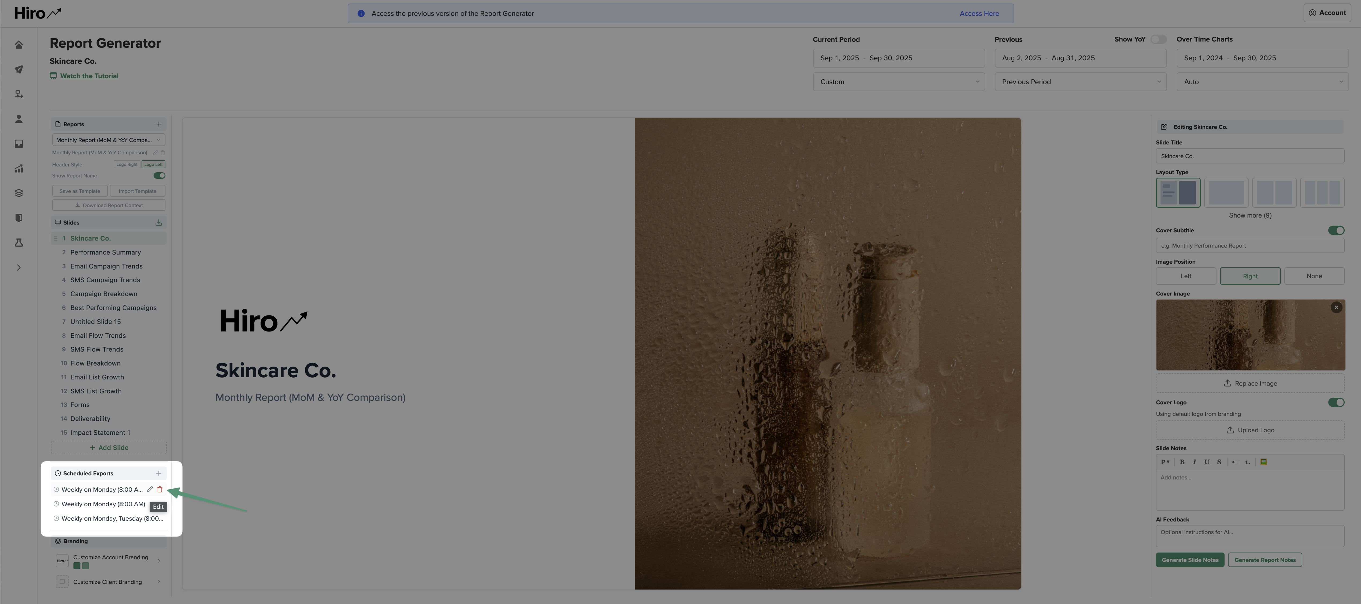Insert bulleted list in Slide Notes
Image resolution: width=1361 pixels, height=604 pixels.
pyautogui.click(x=1235, y=462)
